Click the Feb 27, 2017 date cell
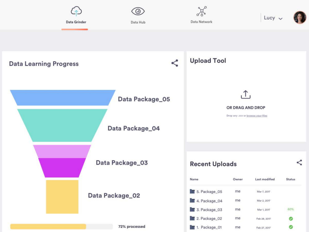The height and width of the screenshot is (232, 309). (x=264, y=228)
